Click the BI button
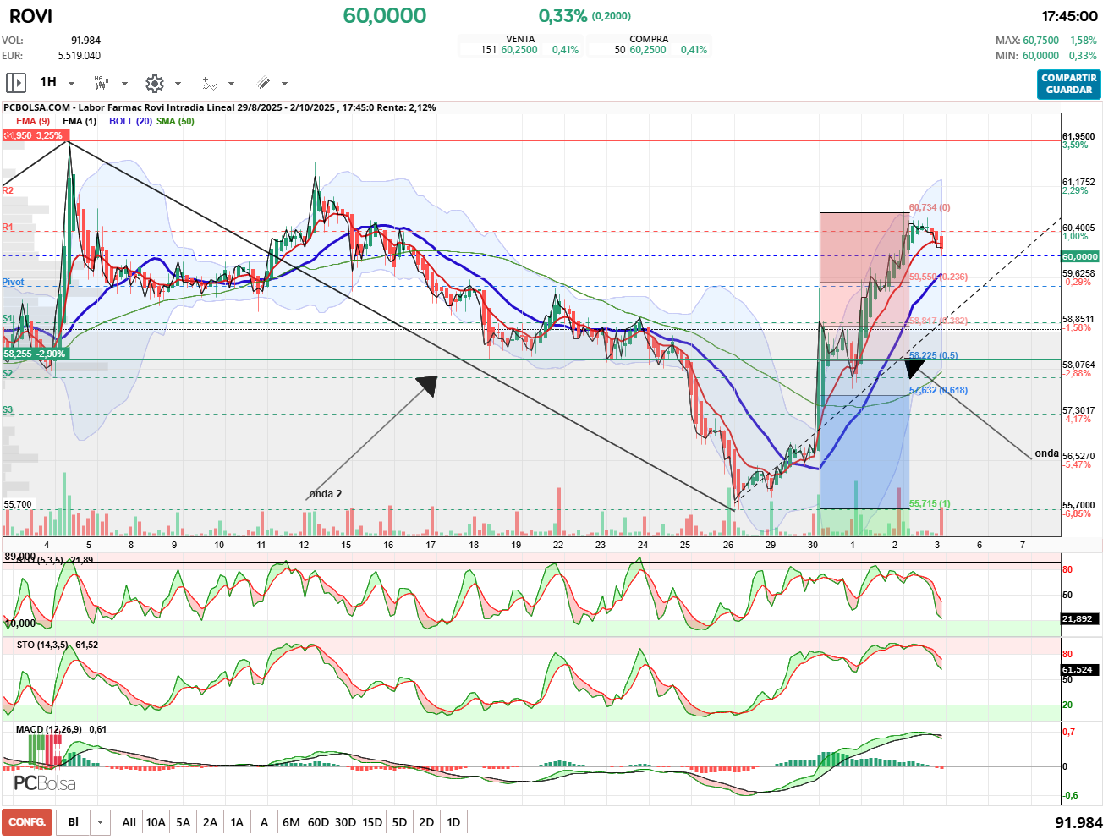The height and width of the screenshot is (840, 1114). pyautogui.click(x=74, y=822)
